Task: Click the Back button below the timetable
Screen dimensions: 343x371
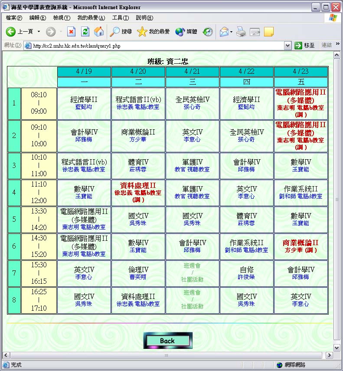Action: [167, 341]
